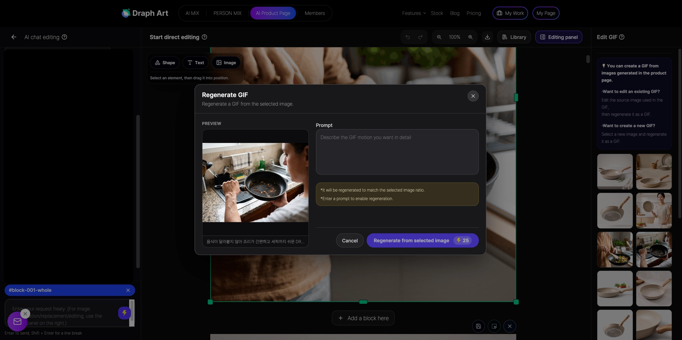
Task: Open the Blog link
Action: [455, 13]
